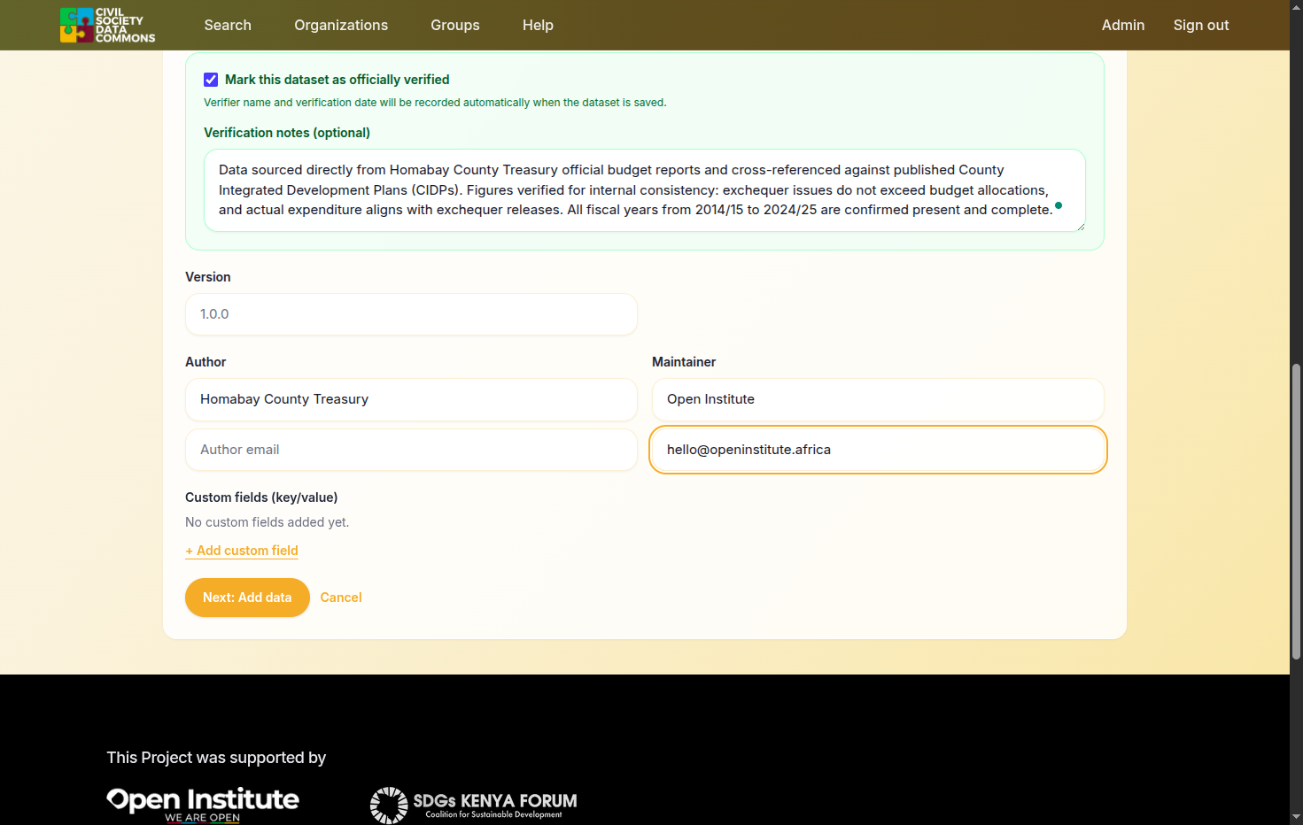
Task: Sign out of the account
Action: (x=1201, y=25)
